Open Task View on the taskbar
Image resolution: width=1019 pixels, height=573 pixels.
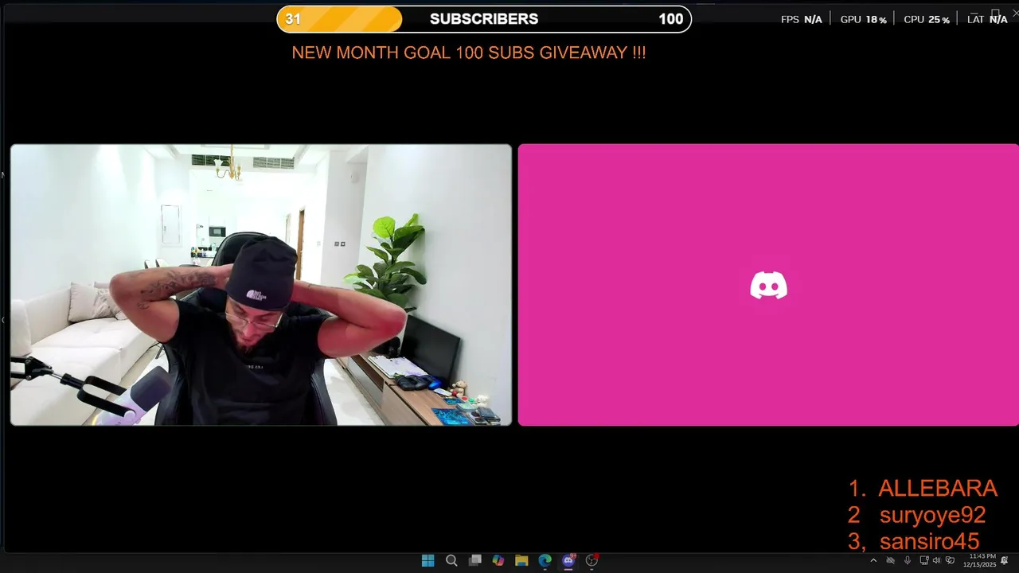(474, 560)
